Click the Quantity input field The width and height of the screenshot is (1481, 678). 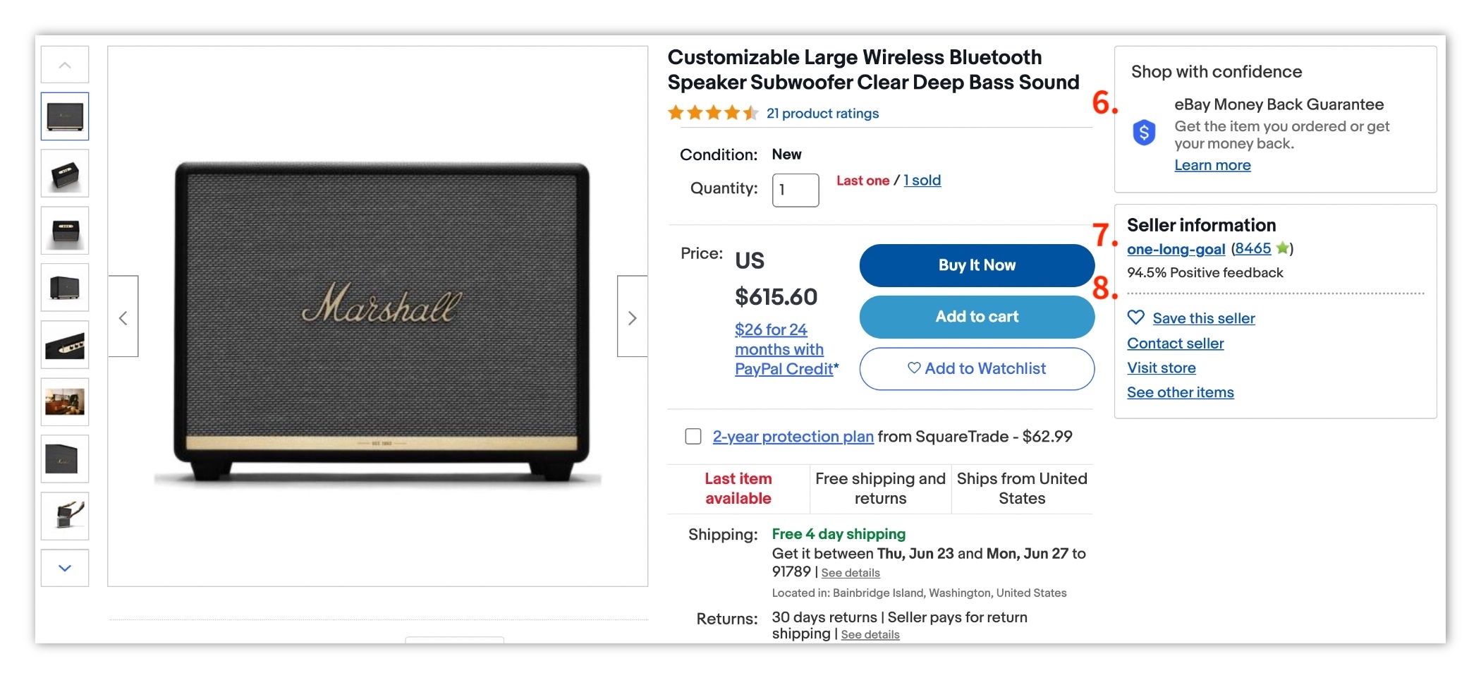click(x=795, y=190)
